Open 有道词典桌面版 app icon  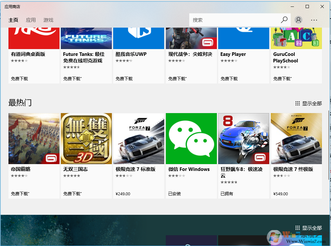click(x=34, y=38)
